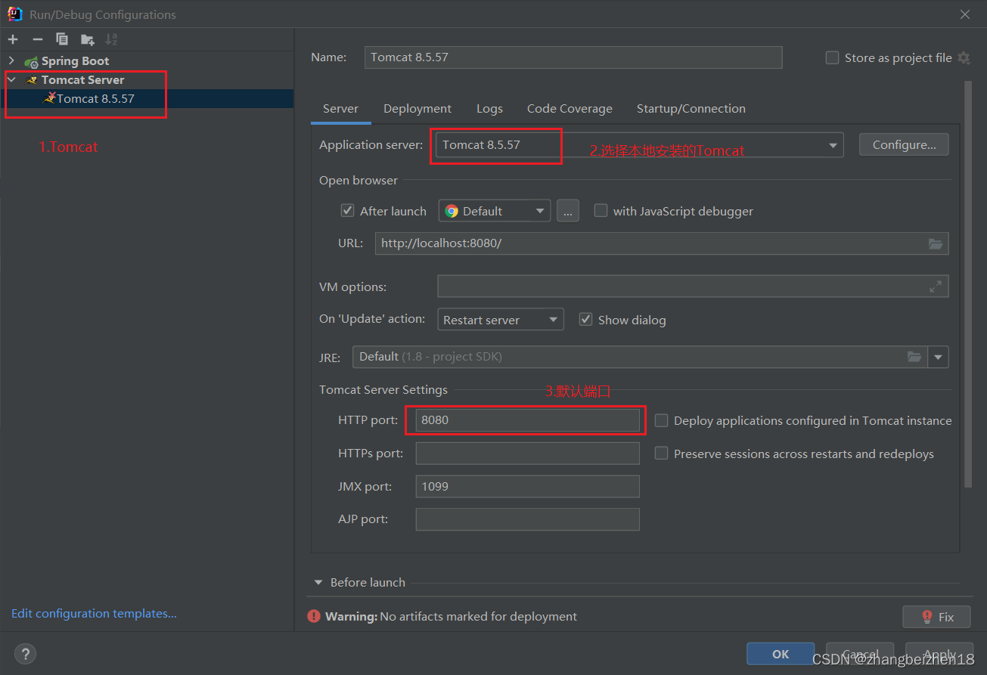
Task: Open the Application server dropdown
Action: [832, 144]
